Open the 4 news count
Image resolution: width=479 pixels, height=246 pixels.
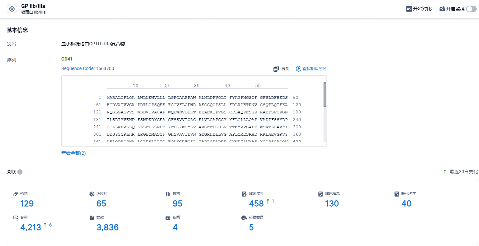click(x=175, y=227)
